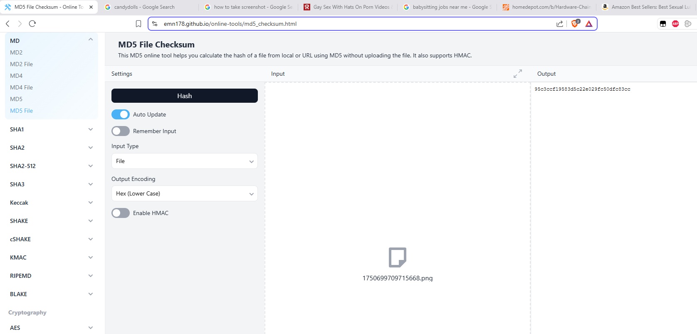Click the Cryptography sidebar heading

(27, 312)
